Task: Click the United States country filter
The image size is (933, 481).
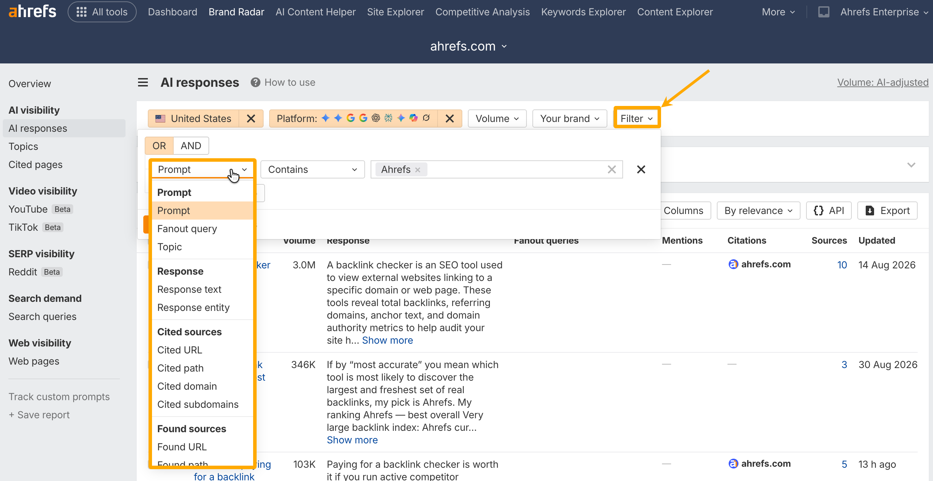Action: coord(194,119)
